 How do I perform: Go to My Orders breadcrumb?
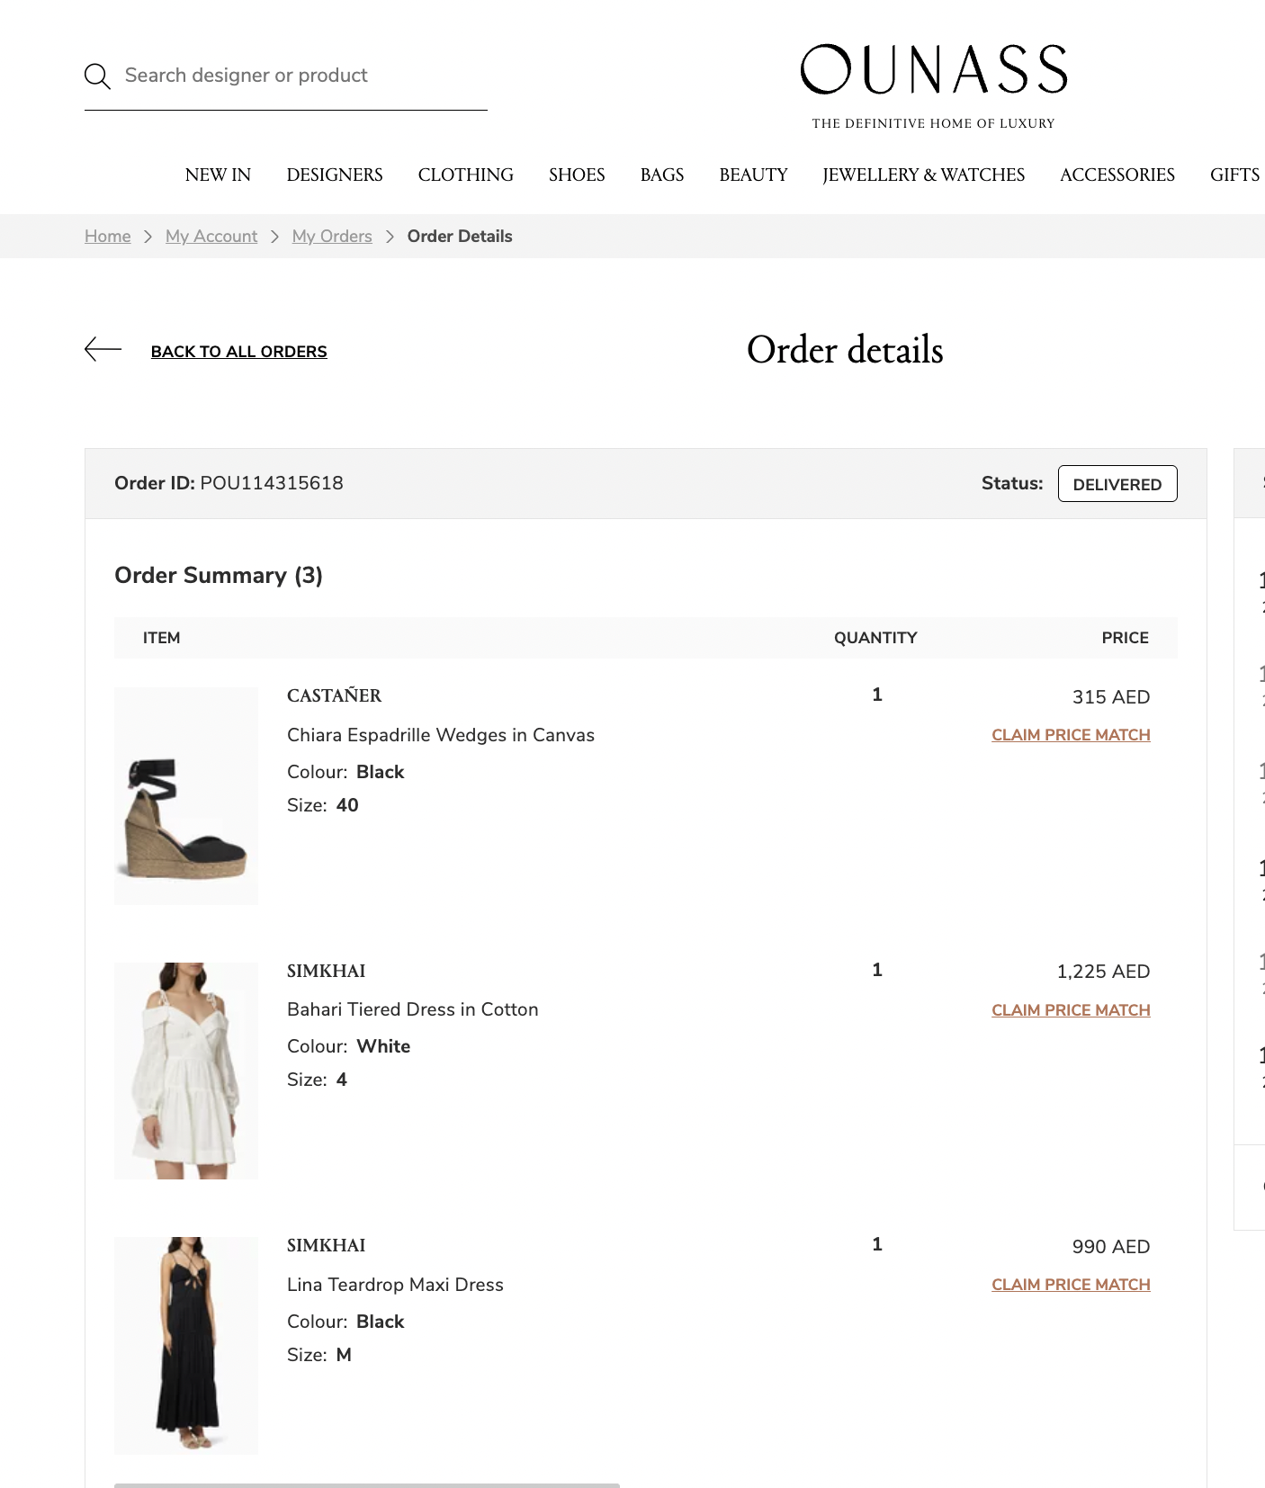(x=332, y=237)
